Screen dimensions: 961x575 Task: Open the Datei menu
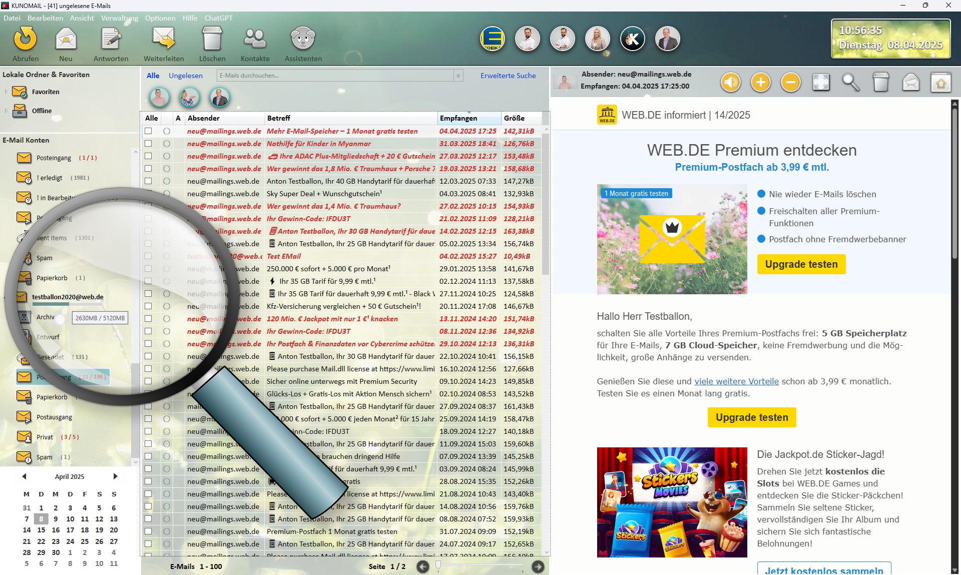coord(12,18)
